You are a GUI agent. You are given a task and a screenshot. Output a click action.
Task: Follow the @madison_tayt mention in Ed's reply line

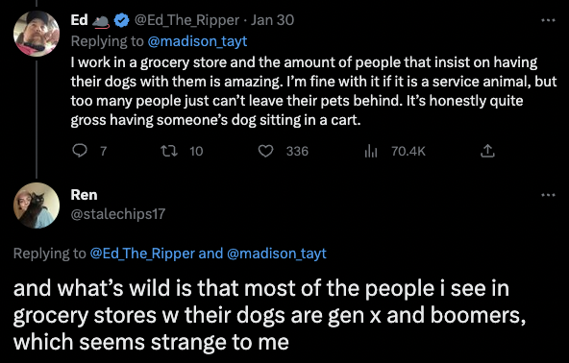coord(197,41)
